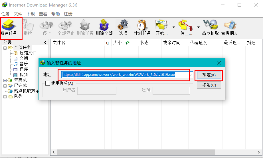263x158 pixels.
Task: Sort by 最后连... column header
Action: pyautogui.click(x=234, y=42)
